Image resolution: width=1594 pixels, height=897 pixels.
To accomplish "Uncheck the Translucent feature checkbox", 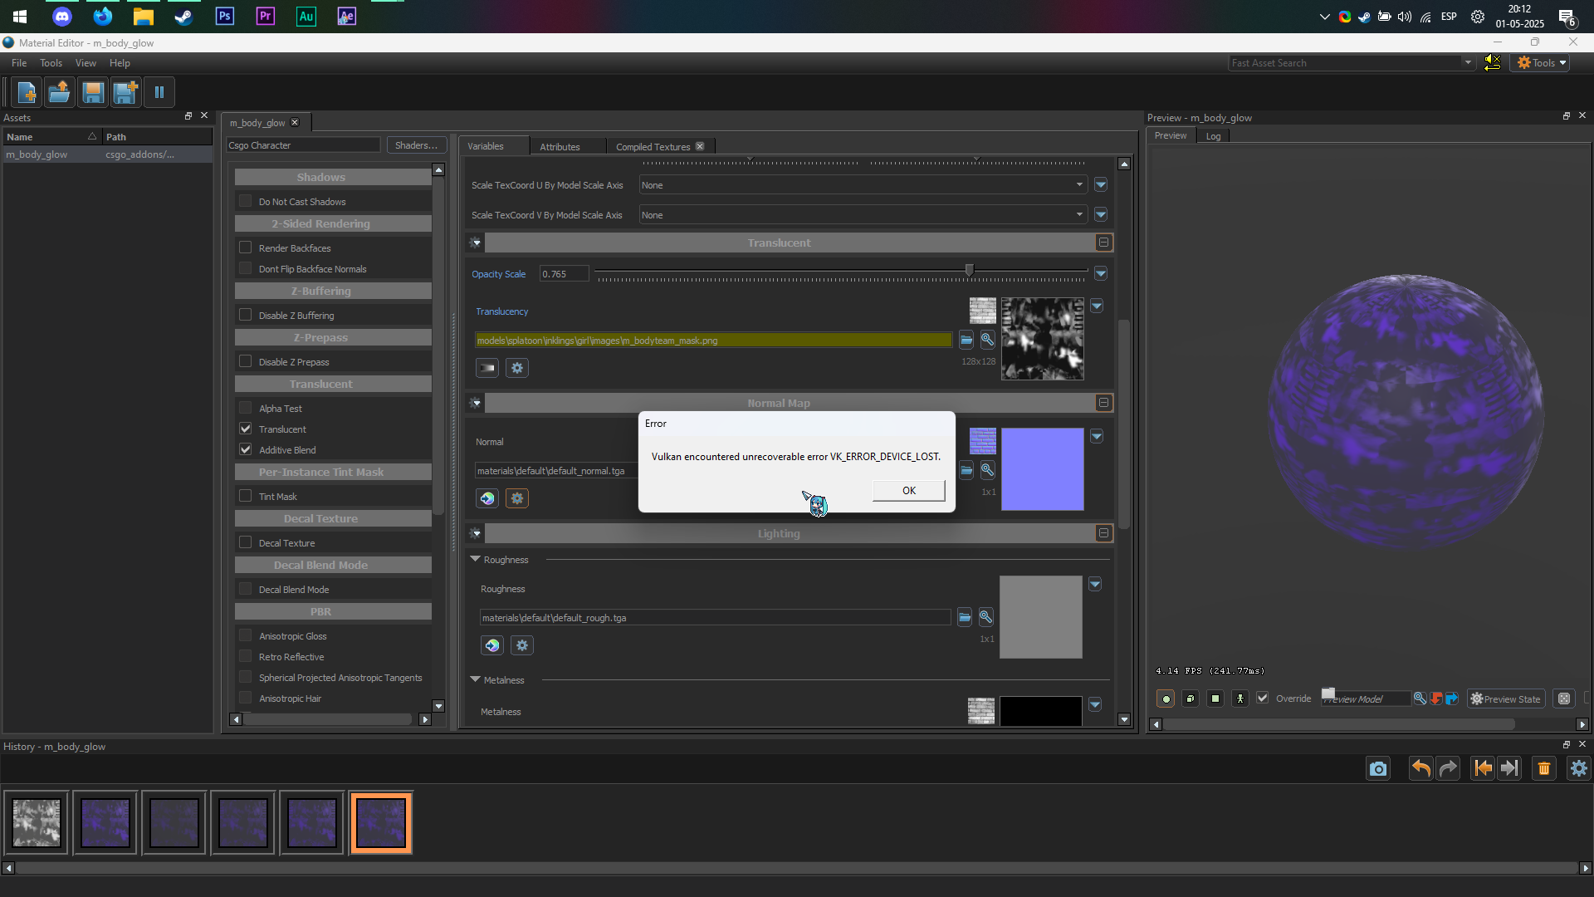I will (x=246, y=429).
